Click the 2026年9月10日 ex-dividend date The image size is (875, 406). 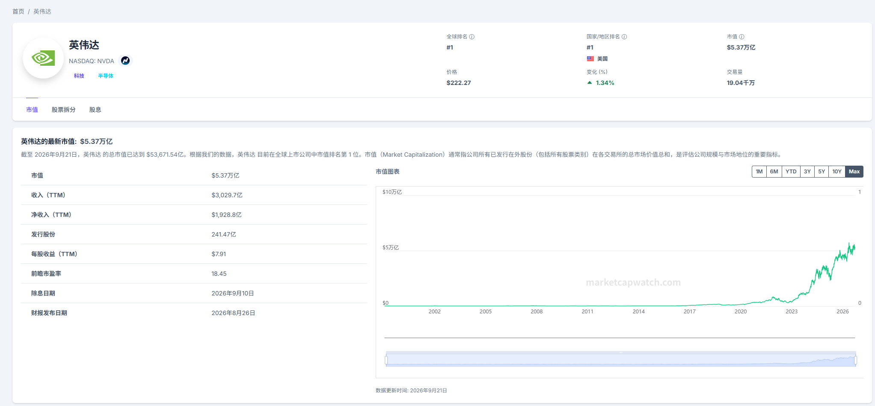pyautogui.click(x=233, y=293)
